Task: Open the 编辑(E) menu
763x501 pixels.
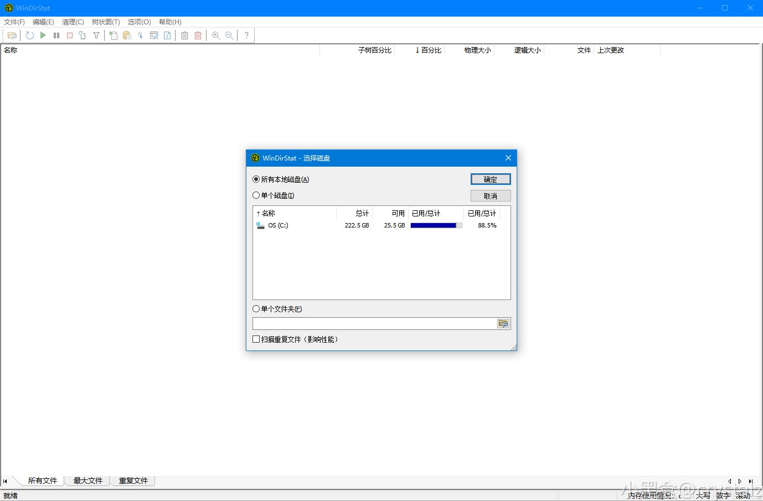Action: click(x=43, y=22)
